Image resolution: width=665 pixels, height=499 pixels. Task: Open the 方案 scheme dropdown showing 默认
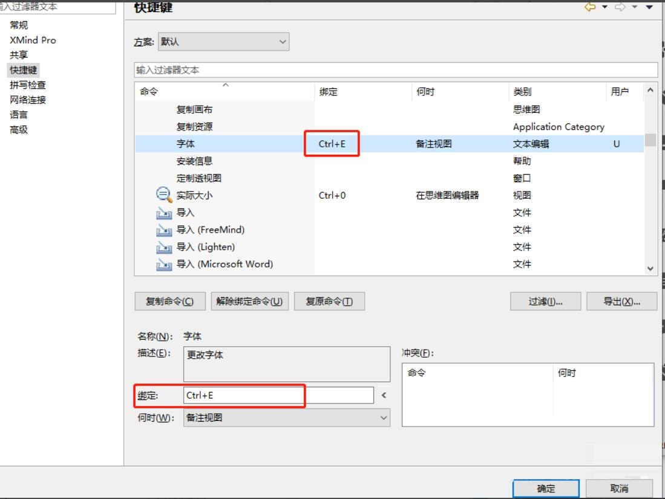(223, 42)
